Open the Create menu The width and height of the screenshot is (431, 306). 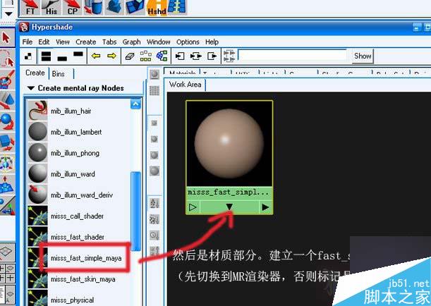(86, 42)
